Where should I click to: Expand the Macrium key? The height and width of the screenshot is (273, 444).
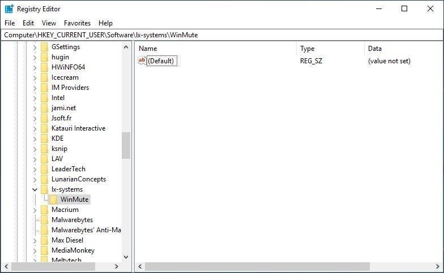(35, 210)
